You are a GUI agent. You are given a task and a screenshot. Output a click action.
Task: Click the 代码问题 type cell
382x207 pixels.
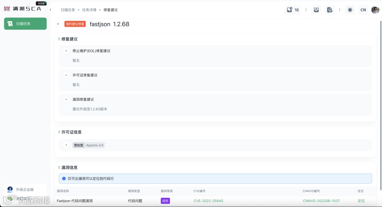click(x=135, y=201)
